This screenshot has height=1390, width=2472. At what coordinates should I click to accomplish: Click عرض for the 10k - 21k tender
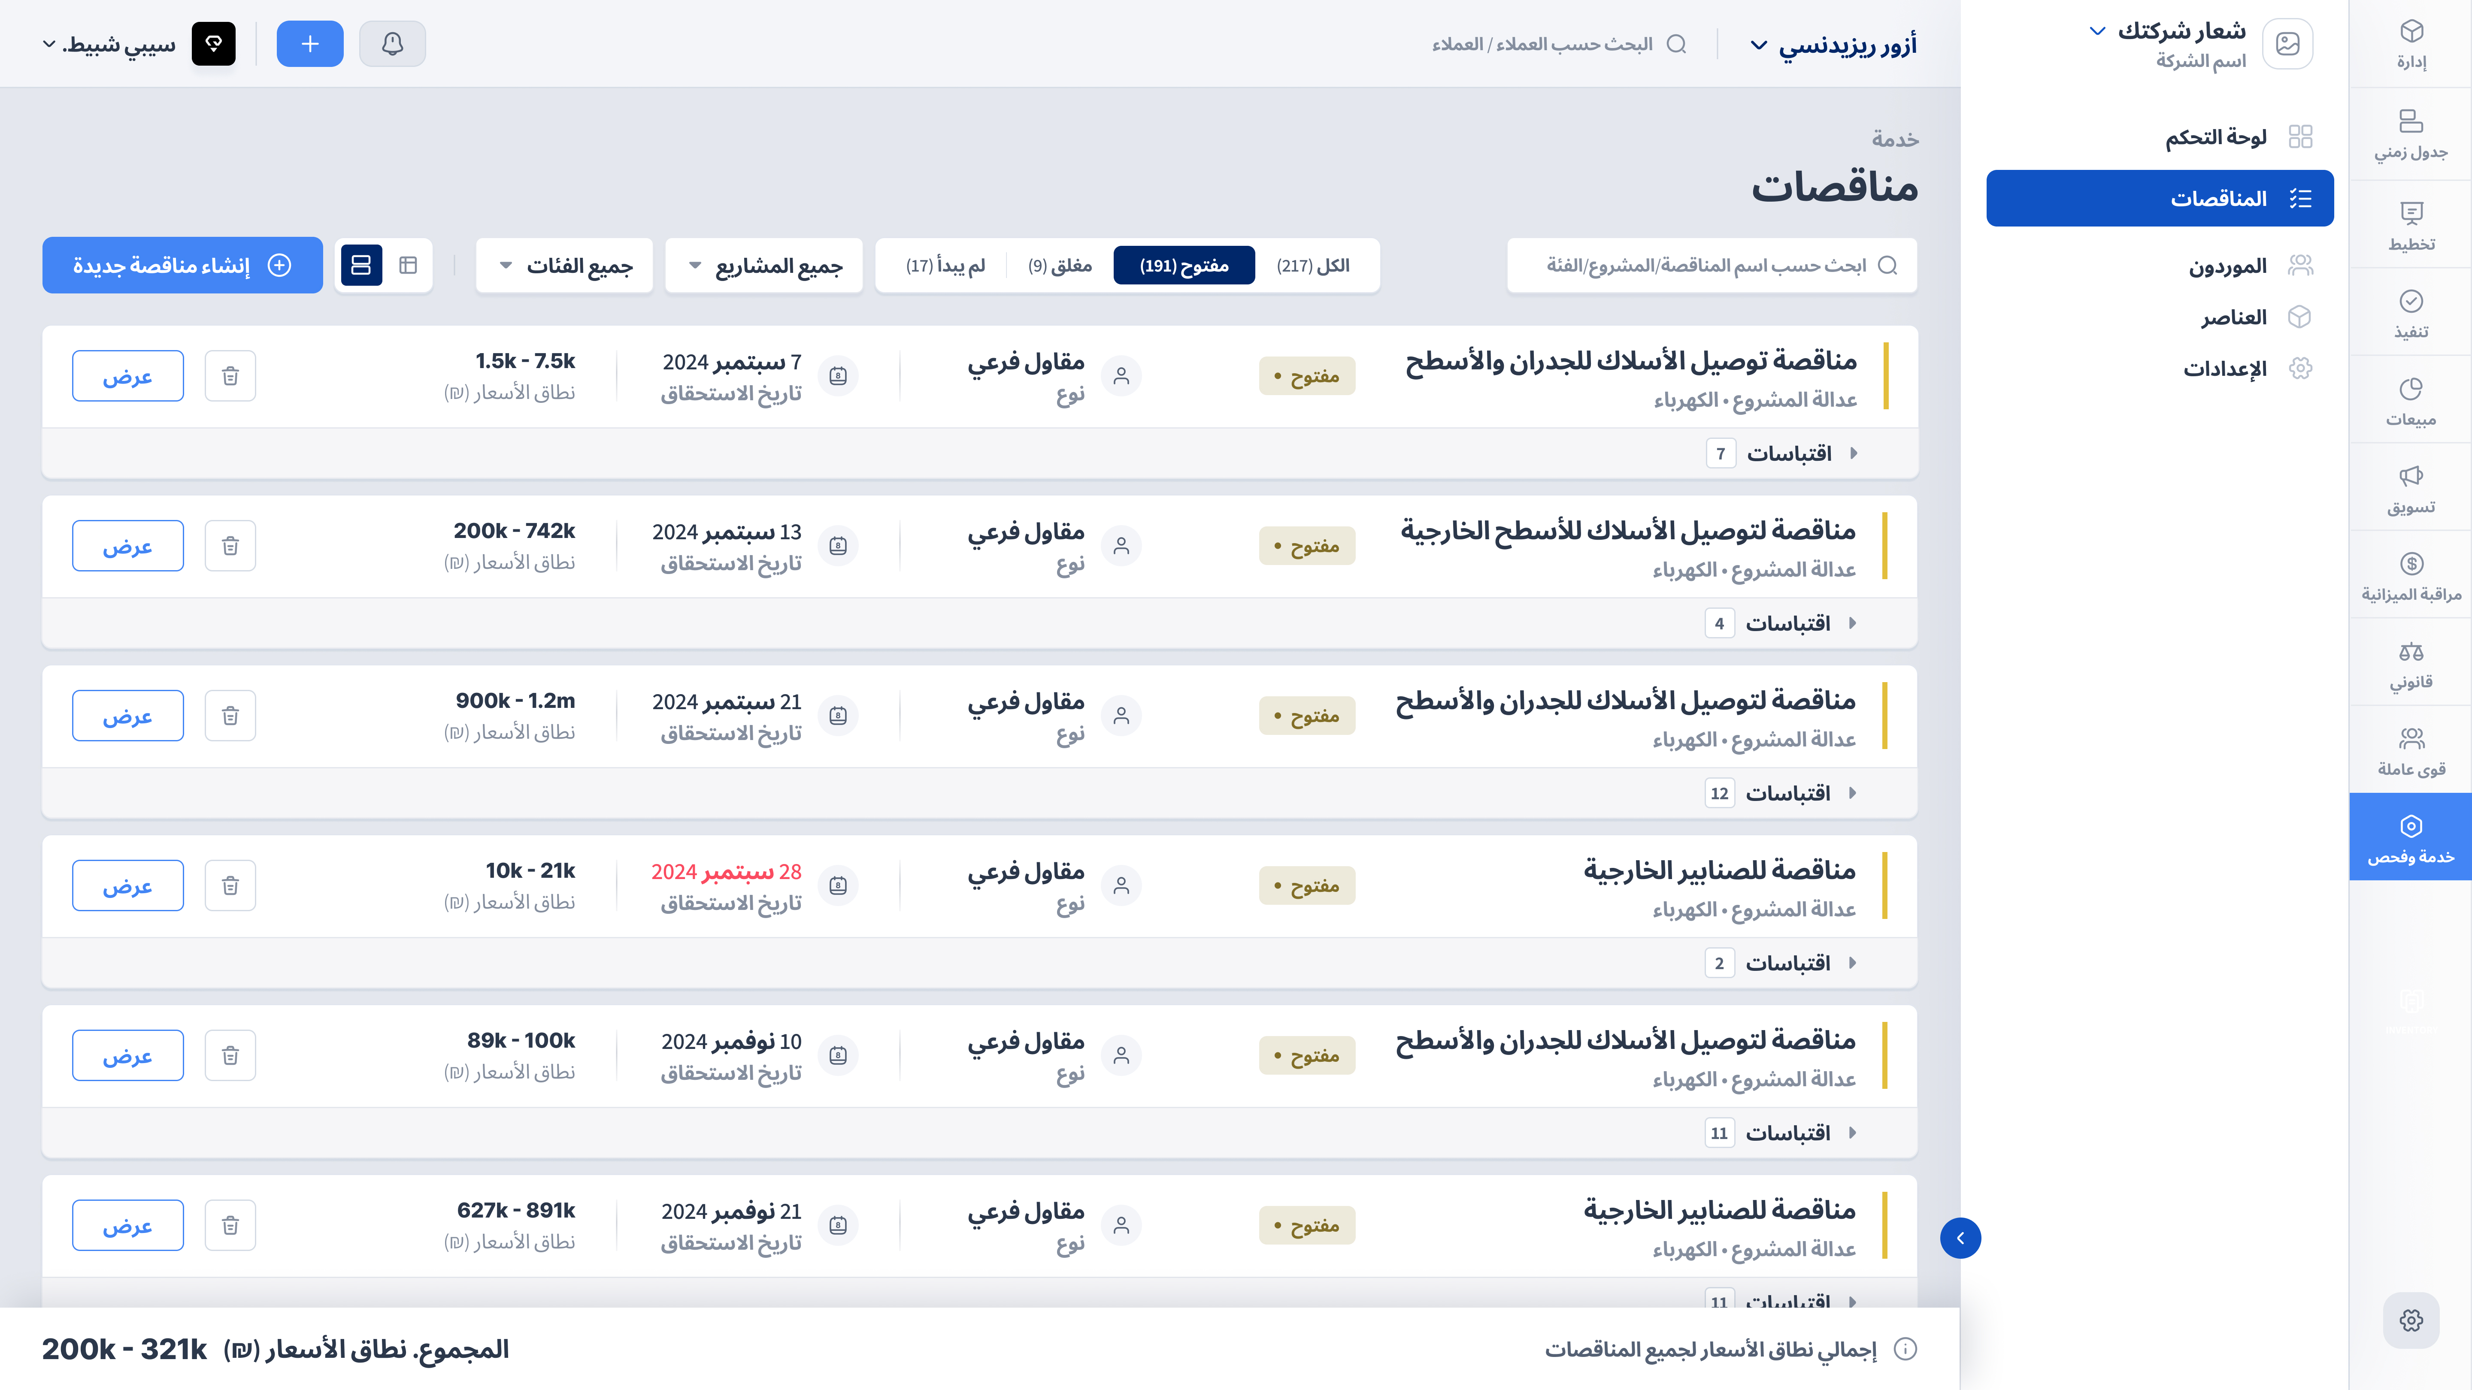[127, 885]
